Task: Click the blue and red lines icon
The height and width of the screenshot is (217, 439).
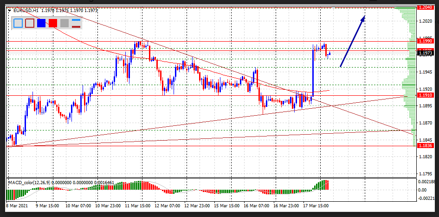Action: pyautogui.click(x=76, y=23)
